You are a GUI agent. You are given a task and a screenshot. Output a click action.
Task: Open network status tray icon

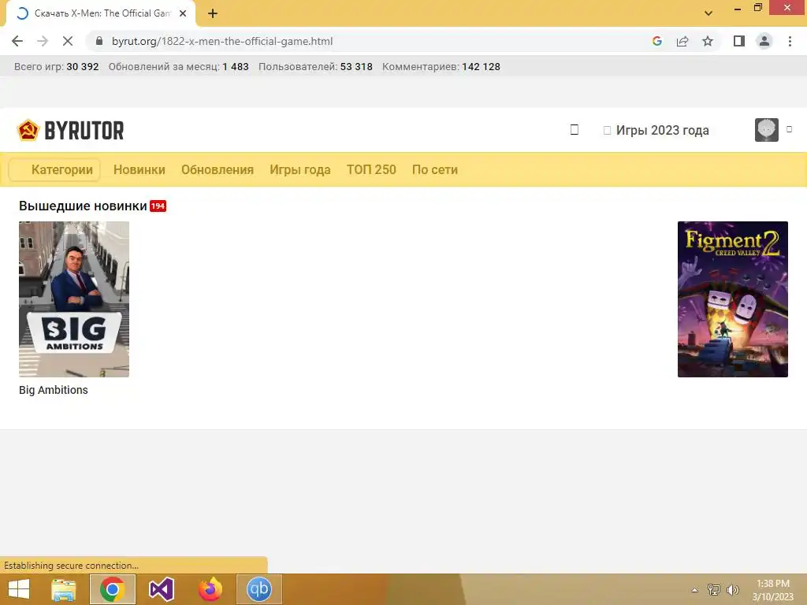(714, 590)
